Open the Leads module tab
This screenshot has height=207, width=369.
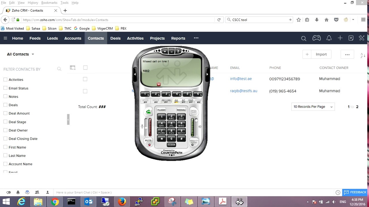click(52, 38)
